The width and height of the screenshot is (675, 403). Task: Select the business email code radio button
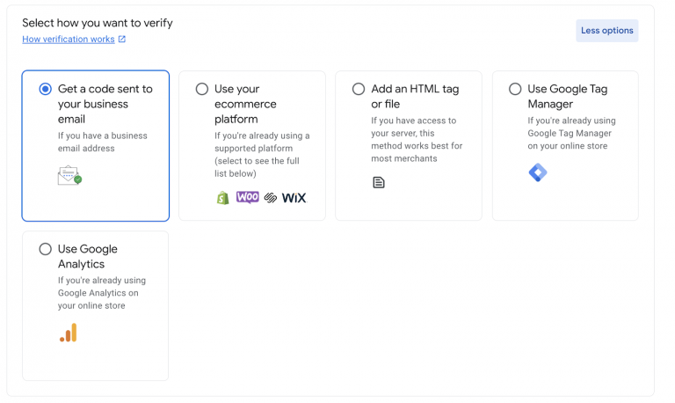(46, 89)
